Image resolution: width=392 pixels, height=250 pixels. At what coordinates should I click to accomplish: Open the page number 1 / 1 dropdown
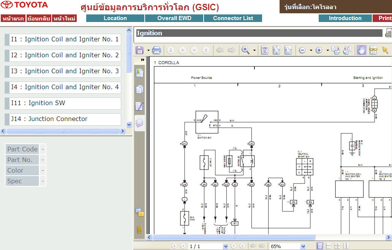coord(226,246)
